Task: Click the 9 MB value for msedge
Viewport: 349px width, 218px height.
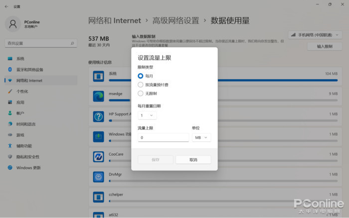Action: click(333, 94)
